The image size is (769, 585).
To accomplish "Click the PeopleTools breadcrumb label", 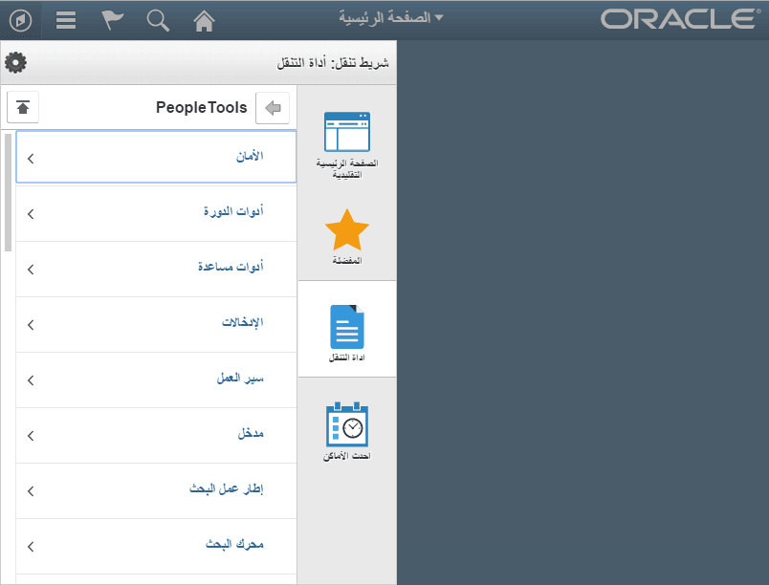I will coord(202,107).
